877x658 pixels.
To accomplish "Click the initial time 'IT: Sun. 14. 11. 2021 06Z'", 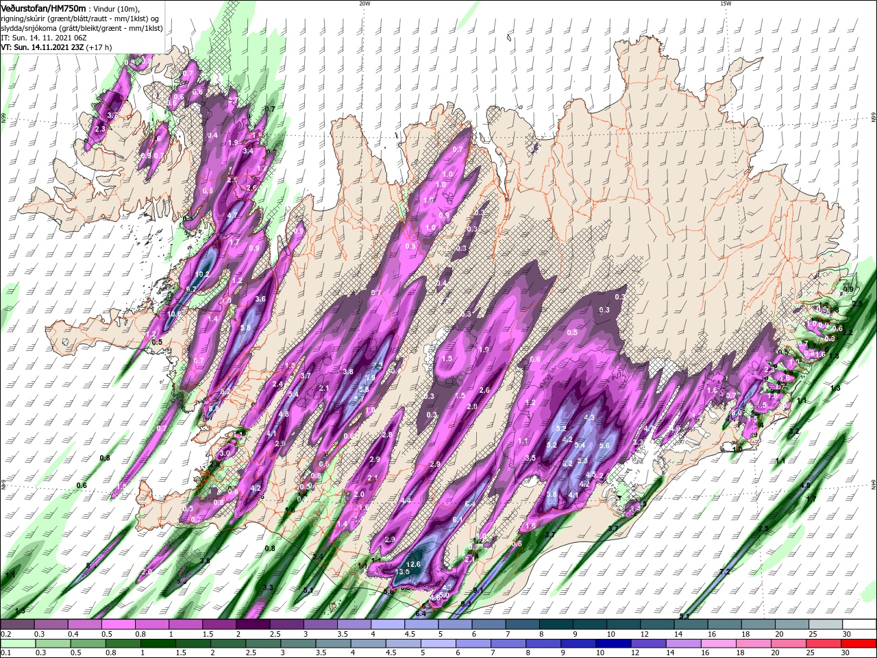I will point(44,38).
